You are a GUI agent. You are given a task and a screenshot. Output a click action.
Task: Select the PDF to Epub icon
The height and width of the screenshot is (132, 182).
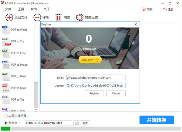point(6,88)
